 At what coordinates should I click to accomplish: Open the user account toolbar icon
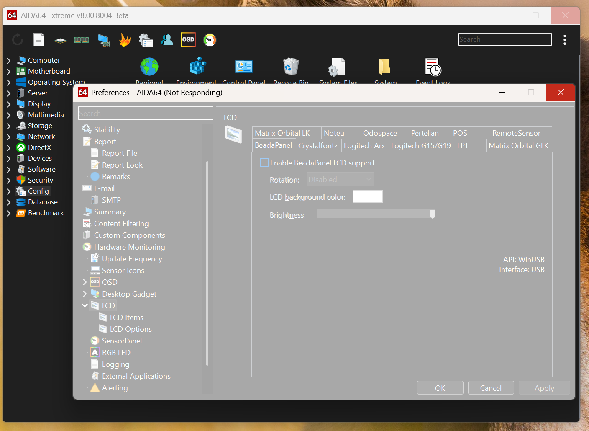pos(167,40)
